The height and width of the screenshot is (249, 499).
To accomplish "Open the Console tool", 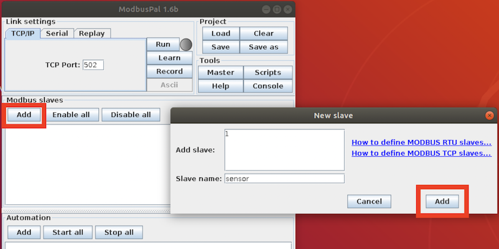I will tap(268, 86).
